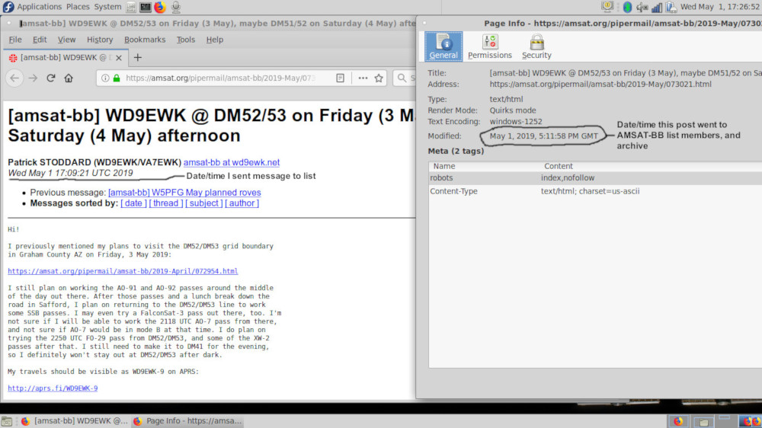Switch to amsat-bb WD9EWK taskbar window

click(x=75, y=421)
